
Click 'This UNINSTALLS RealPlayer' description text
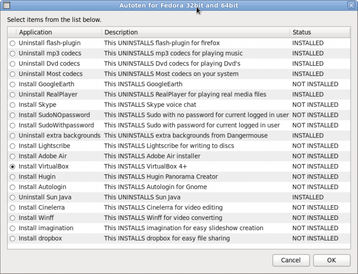click(185, 95)
